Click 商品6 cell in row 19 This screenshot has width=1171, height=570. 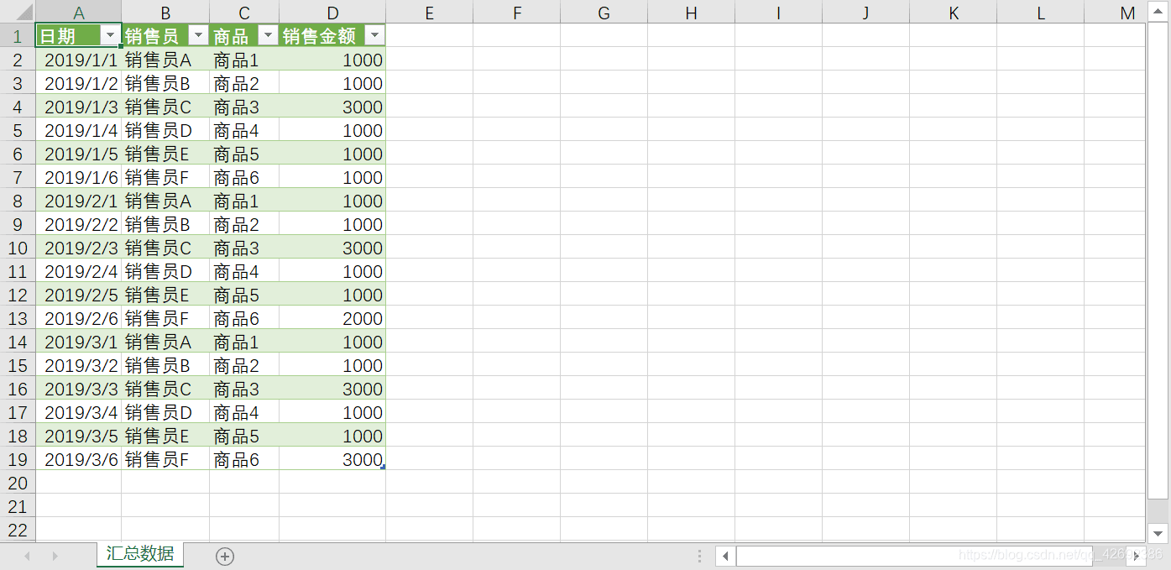[x=244, y=459]
